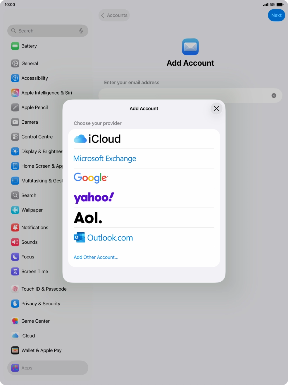Viewport: 288px width, 385px height.
Task: Go back to Accounts
Action: tap(114, 15)
